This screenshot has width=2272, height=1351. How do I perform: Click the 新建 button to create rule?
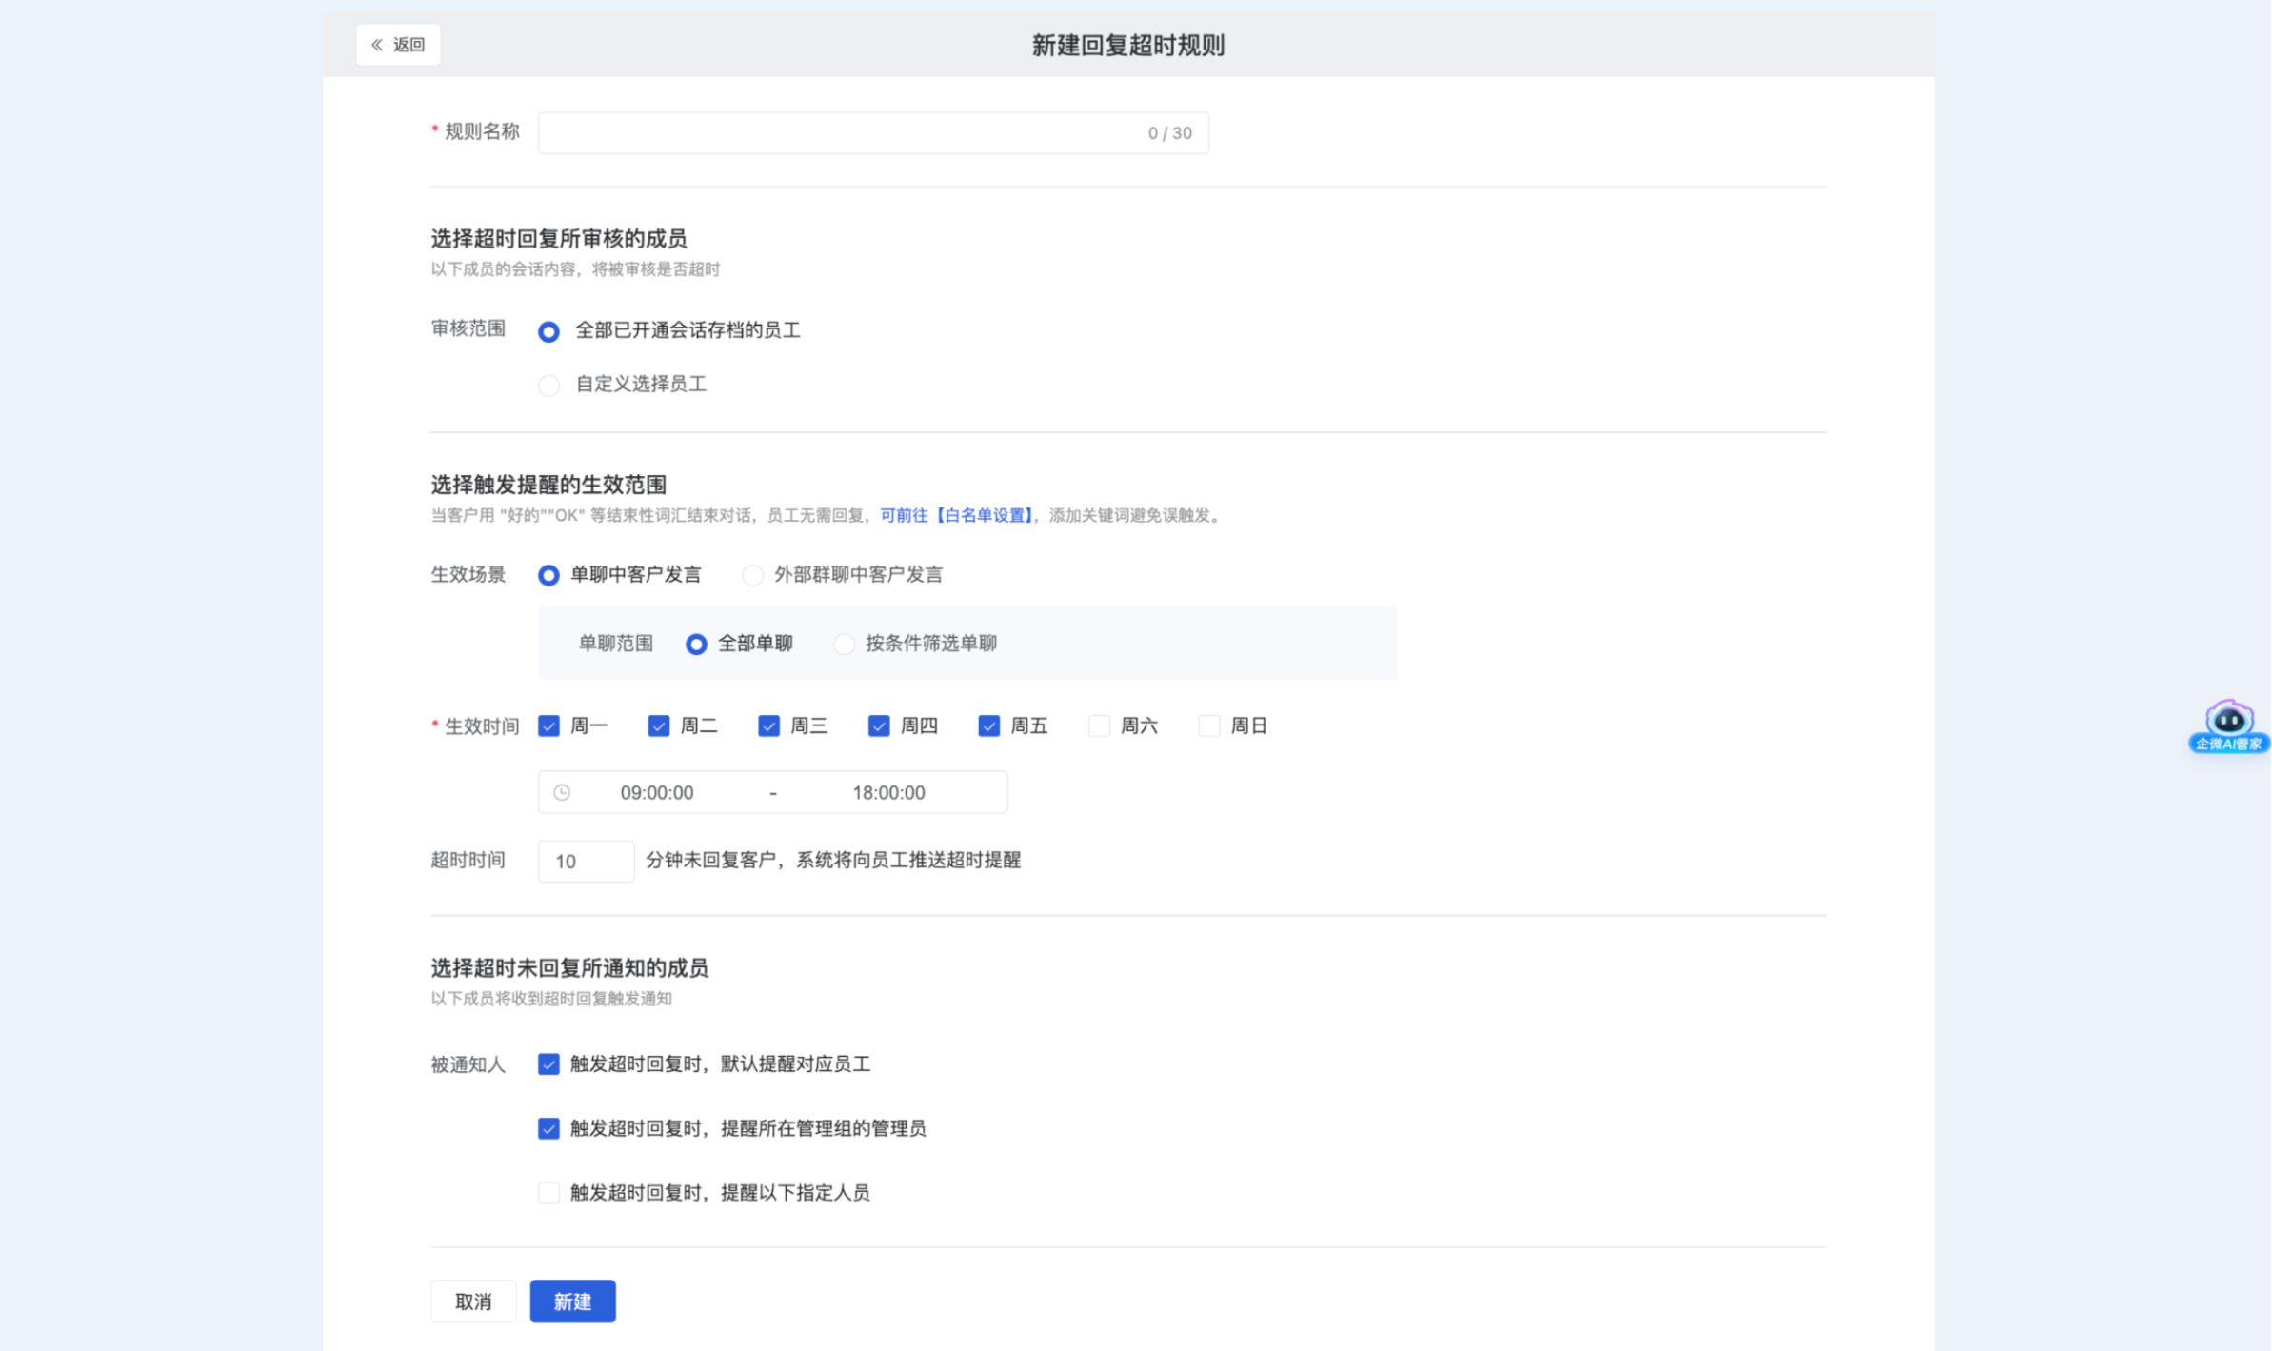coord(572,1301)
